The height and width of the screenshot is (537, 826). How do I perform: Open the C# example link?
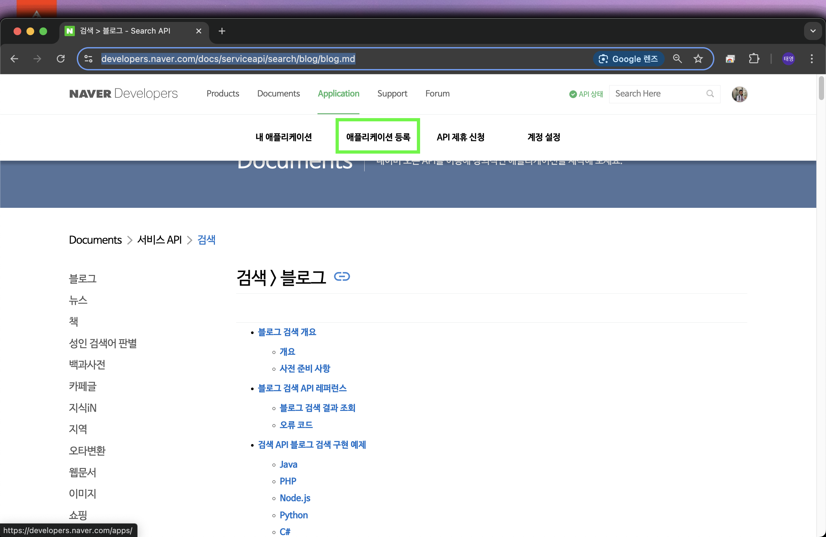285,532
